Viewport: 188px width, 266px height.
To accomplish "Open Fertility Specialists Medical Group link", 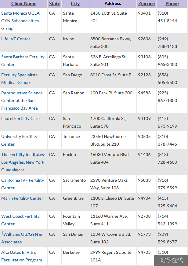I will coord(19,78).
